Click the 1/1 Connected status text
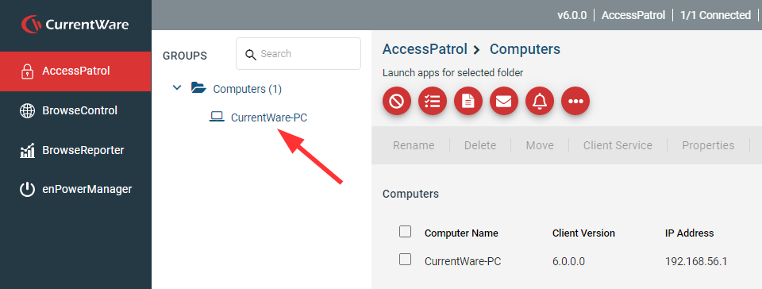Screen dimensions: 762x289 715,15
